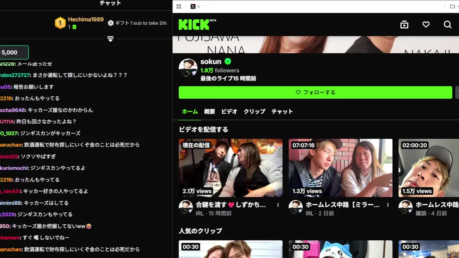Click the chat message 昨日も回さなかったよね？

[47, 121]
